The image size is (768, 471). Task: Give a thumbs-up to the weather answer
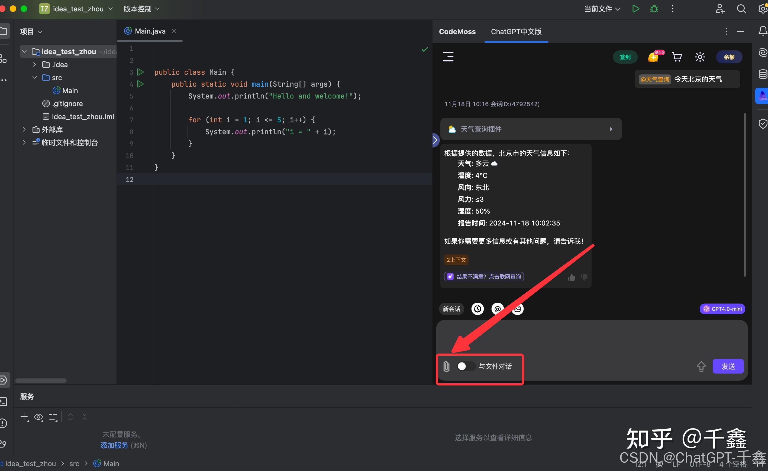coord(571,277)
